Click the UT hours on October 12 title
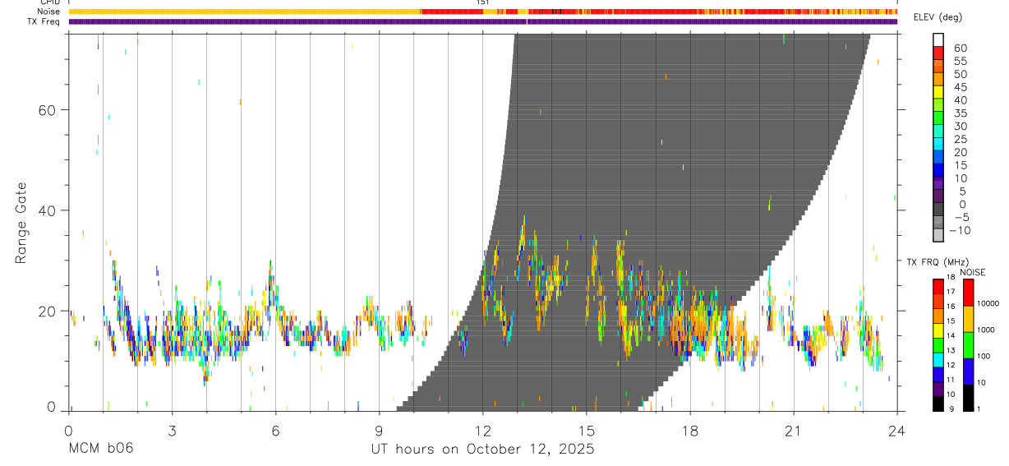Image resolution: width=1009 pixels, height=466 pixels. coord(482,450)
